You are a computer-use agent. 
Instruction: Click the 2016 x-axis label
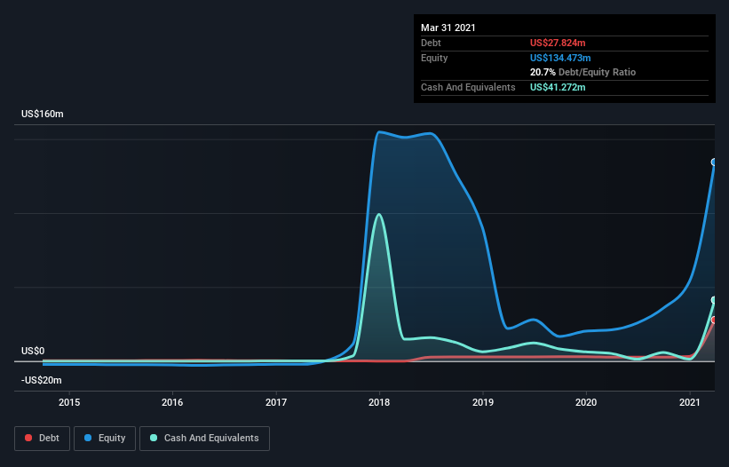coord(172,402)
